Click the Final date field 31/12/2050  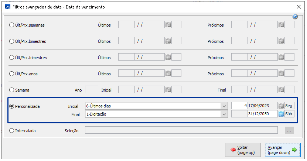(262, 114)
